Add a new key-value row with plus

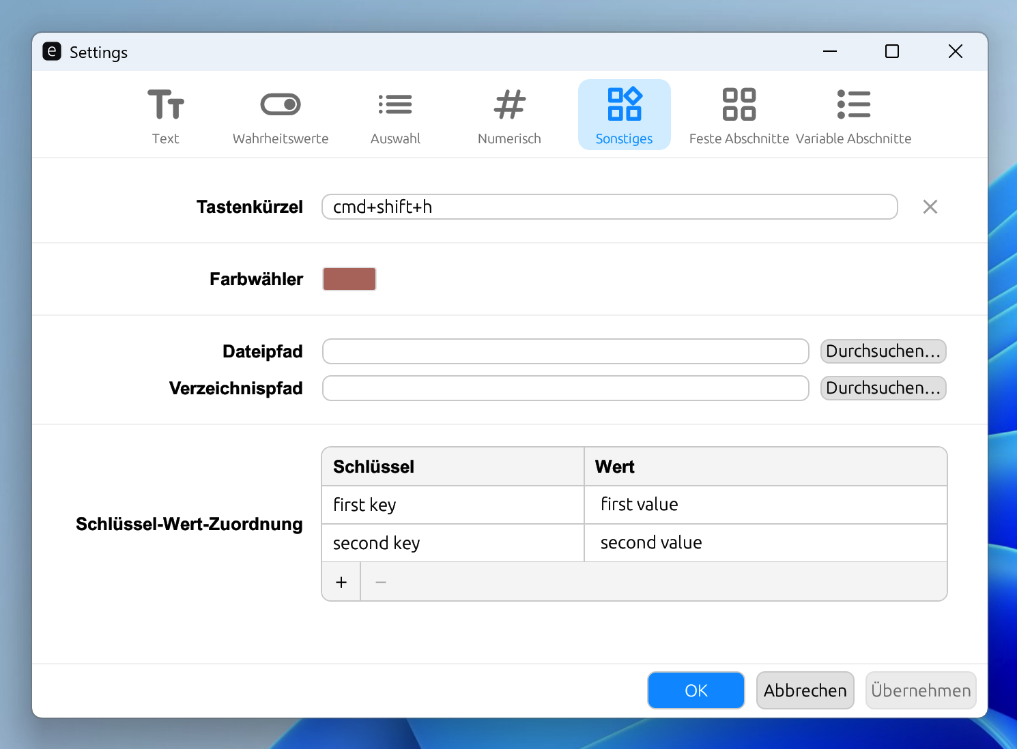[x=341, y=582]
